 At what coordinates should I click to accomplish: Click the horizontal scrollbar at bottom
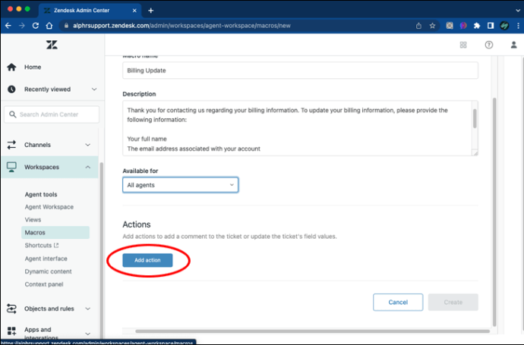click(x=312, y=331)
